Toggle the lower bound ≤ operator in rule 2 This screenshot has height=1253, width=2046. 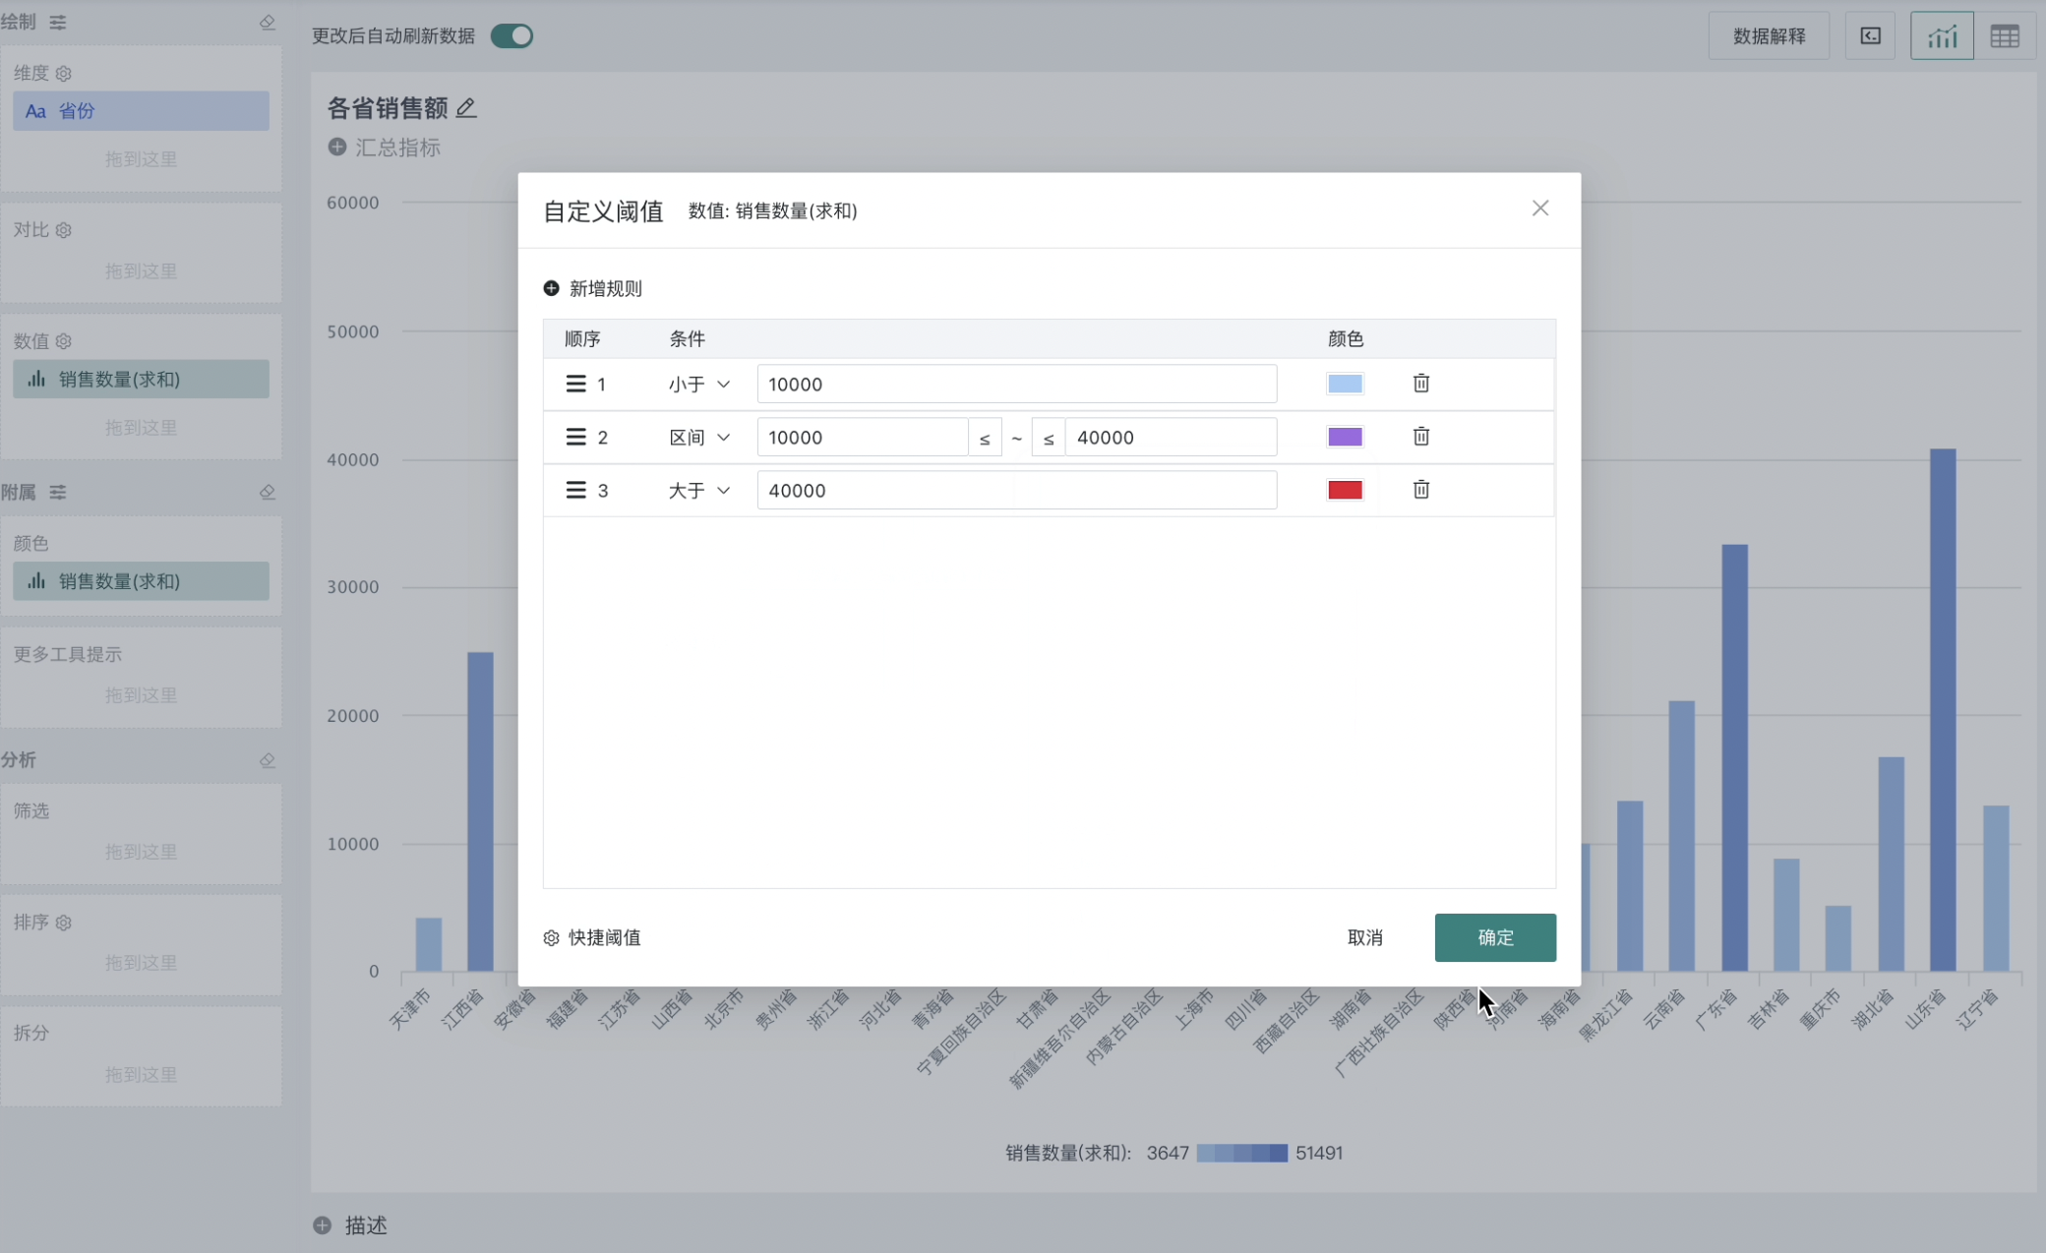tap(985, 438)
